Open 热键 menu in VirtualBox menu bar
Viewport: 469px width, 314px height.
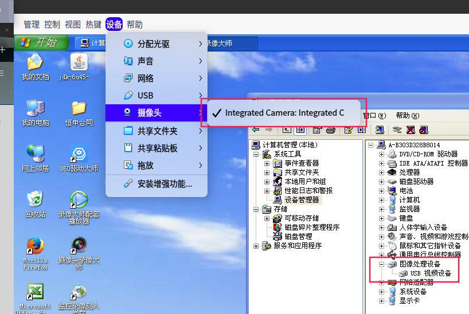pos(93,24)
